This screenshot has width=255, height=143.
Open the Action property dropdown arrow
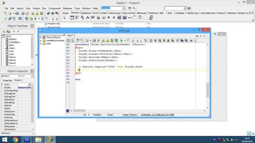click(x=29, y=85)
